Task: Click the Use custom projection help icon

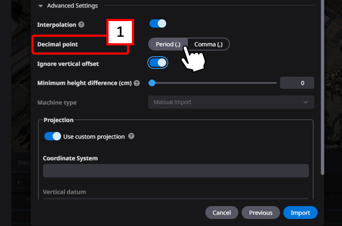Action: click(x=131, y=136)
